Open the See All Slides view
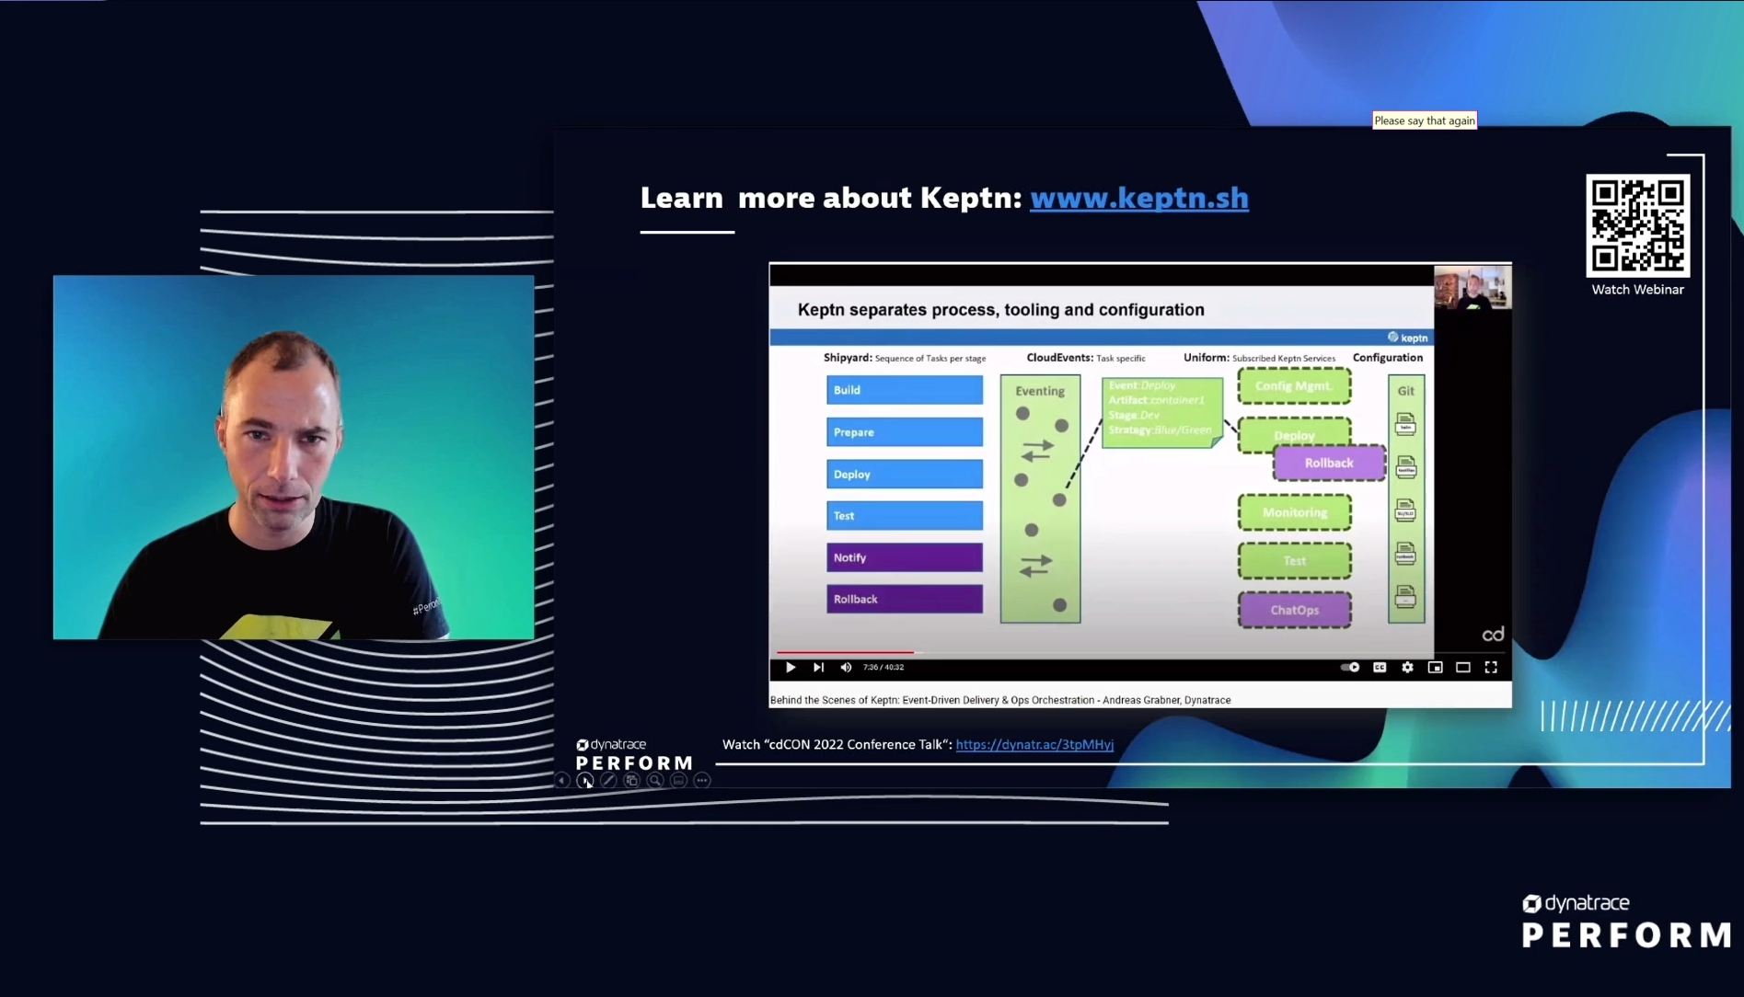Image resolution: width=1744 pixels, height=997 pixels. pyautogui.click(x=632, y=781)
